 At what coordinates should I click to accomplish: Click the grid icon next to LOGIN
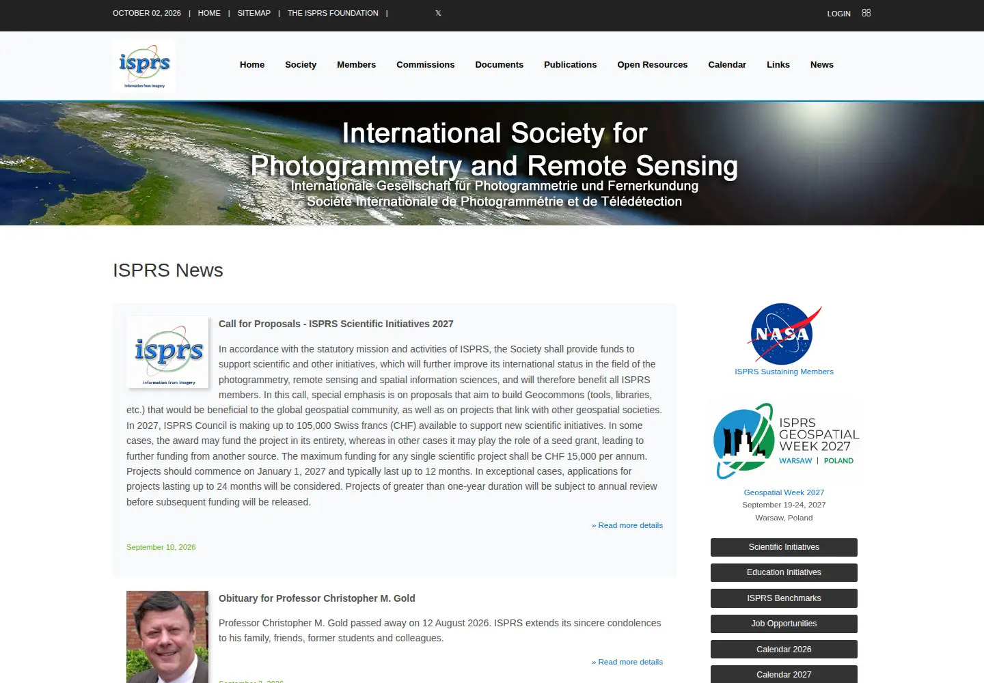pos(866,13)
